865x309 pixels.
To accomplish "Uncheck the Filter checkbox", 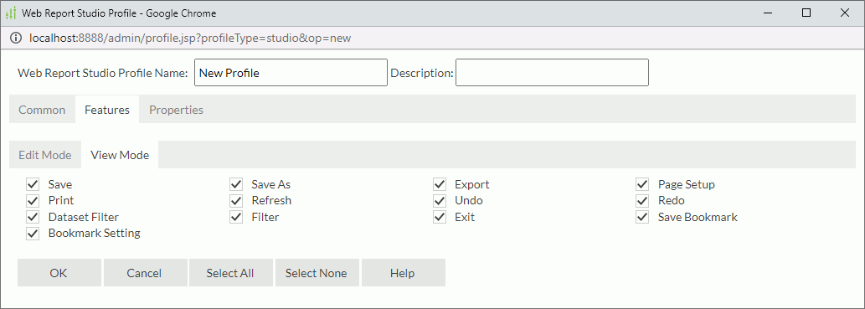I will (236, 217).
